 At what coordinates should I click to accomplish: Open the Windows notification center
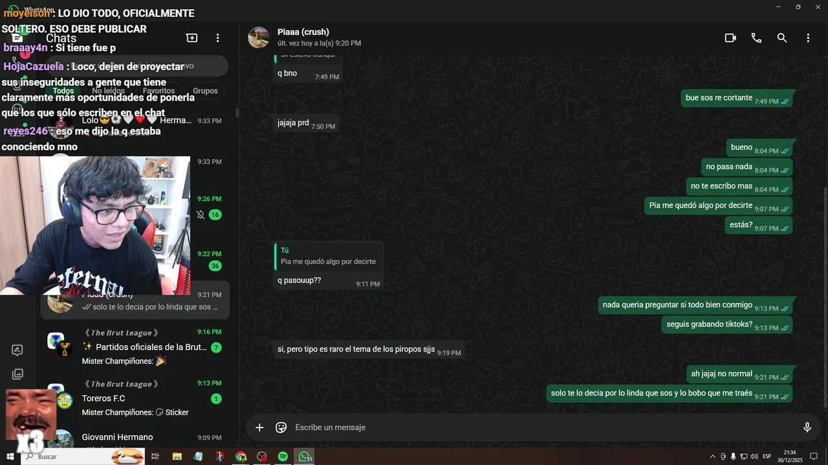pyautogui.click(x=815, y=457)
